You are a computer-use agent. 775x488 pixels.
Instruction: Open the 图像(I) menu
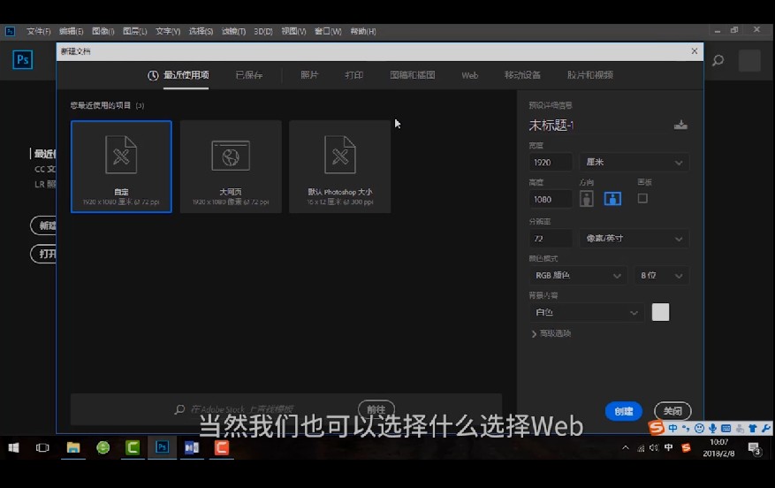(x=103, y=31)
